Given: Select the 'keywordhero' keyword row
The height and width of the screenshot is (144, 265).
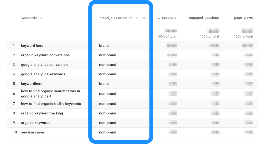Looking at the screenshot, I should coord(132,84).
